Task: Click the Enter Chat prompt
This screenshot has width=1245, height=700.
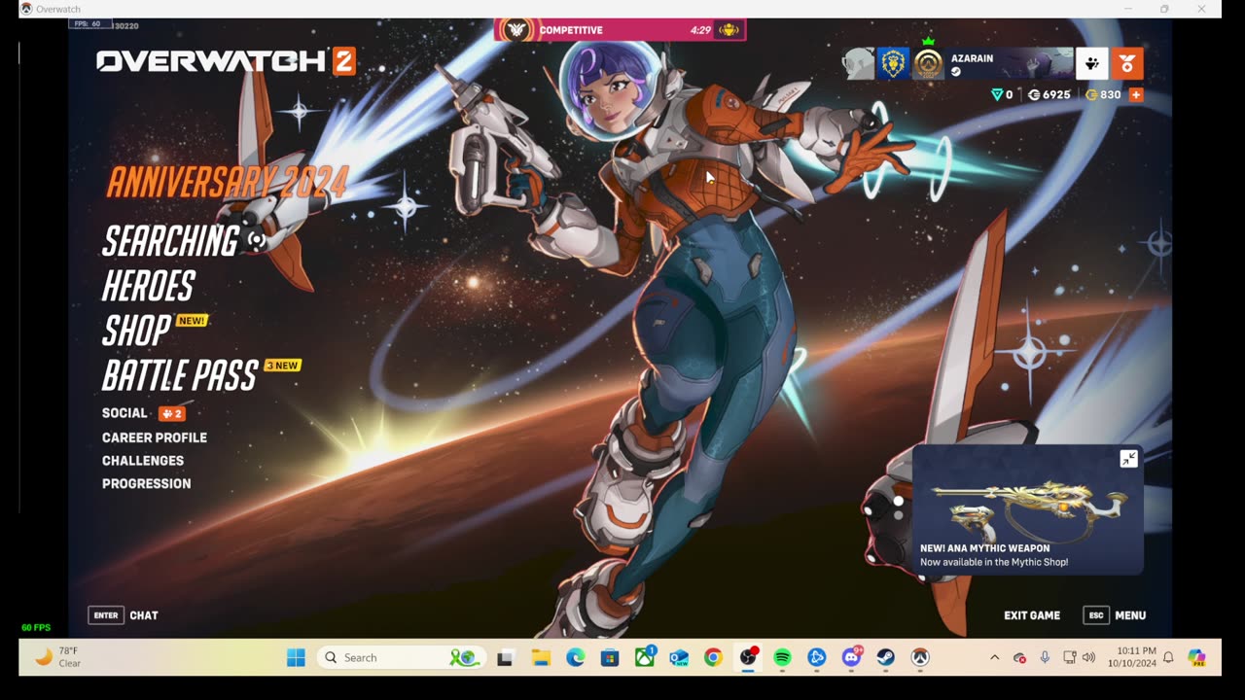Action: 124,615
